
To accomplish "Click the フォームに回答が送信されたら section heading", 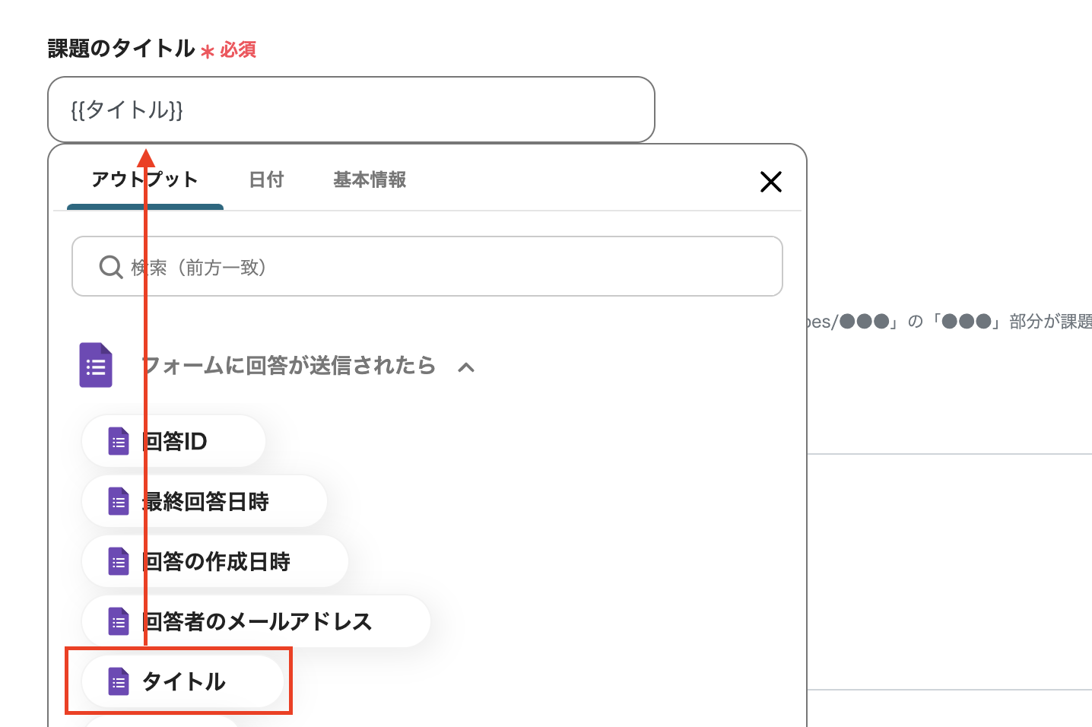I will tap(289, 366).
